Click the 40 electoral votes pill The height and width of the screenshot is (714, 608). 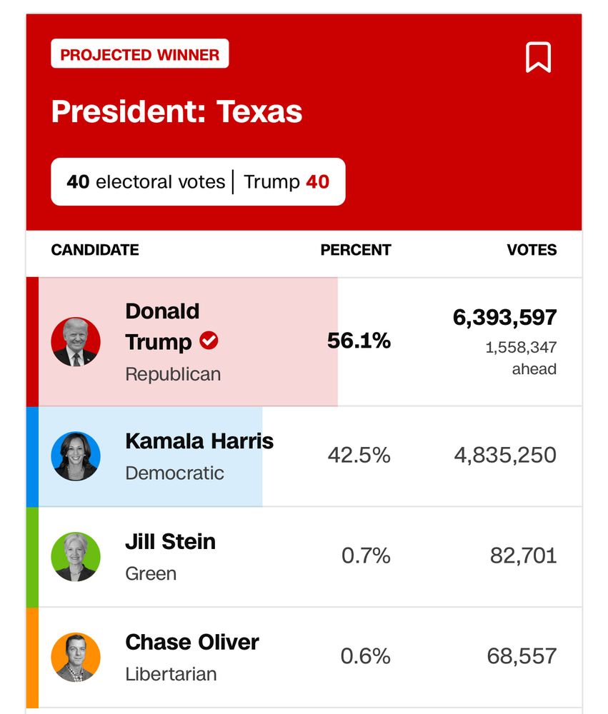[x=146, y=182]
